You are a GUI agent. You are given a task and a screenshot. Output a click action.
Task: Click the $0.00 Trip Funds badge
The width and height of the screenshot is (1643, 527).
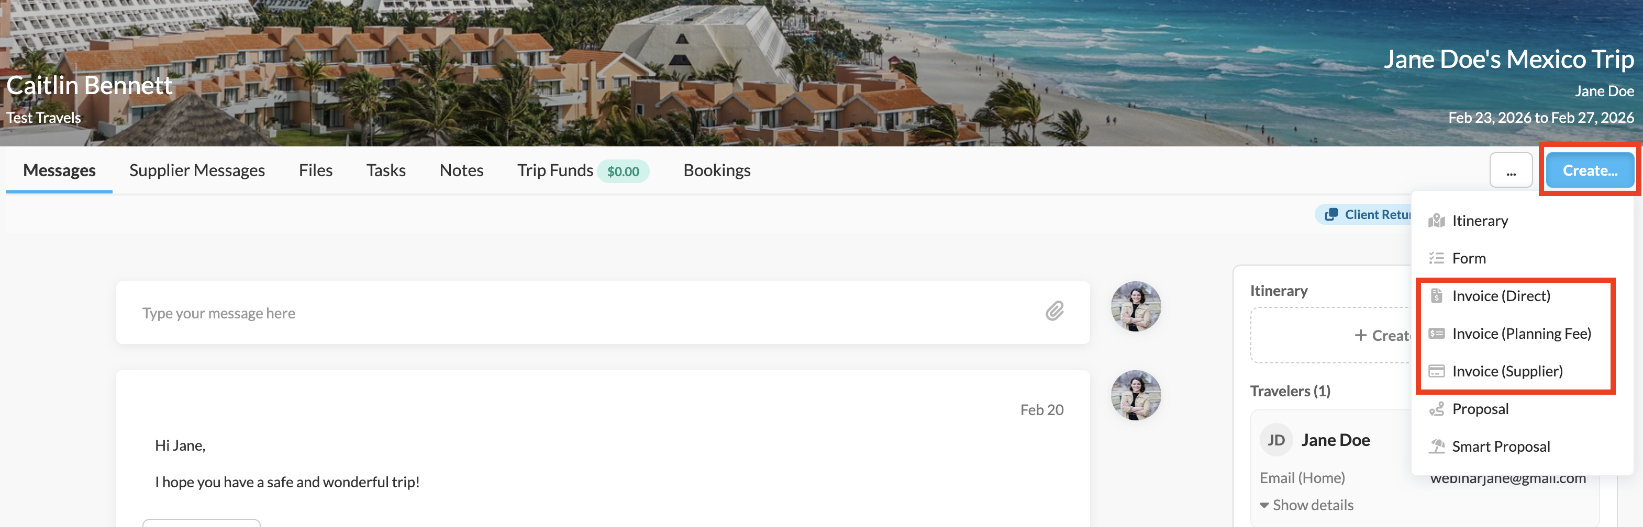623,171
